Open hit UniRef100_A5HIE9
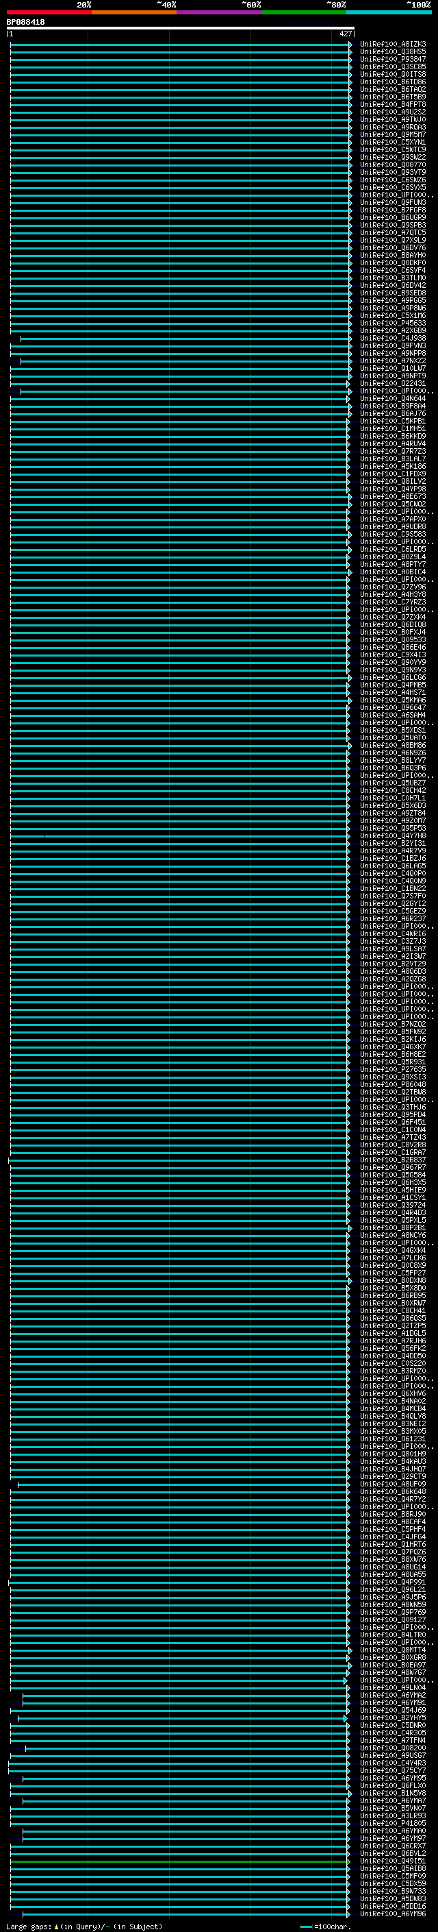Viewport: 438px width, 1932px height. click(x=392, y=1190)
